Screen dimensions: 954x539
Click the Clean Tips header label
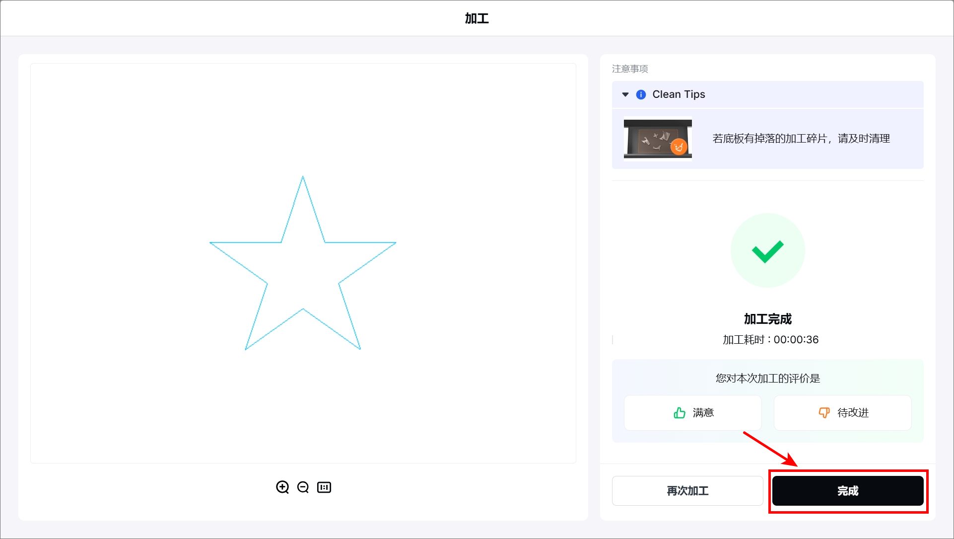[x=679, y=94]
